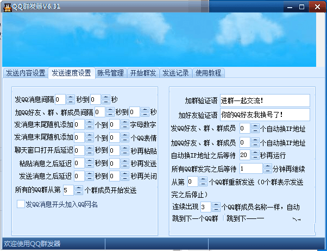Focus 加QQ好友、群、群成员间隔 maximum field

pos(135,112)
